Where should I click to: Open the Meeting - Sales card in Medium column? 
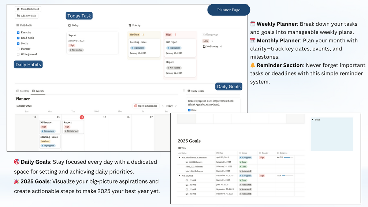(144, 48)
